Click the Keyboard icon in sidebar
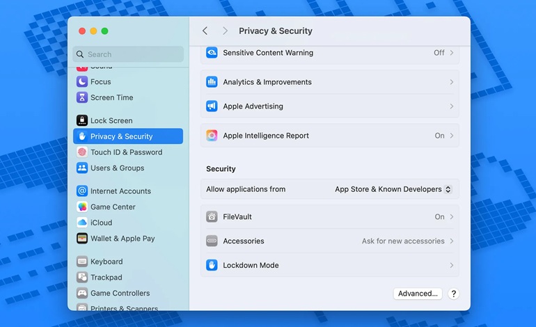Image resolution: width=536 pixels, height=327 pixels. [x=82, y=262]
